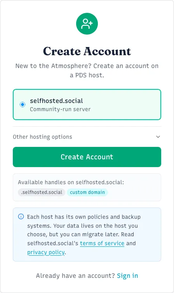The height and width of the screenshot is (293, 174).
Task: Select the selfhosted.social radio button
Action: [23, 105]
